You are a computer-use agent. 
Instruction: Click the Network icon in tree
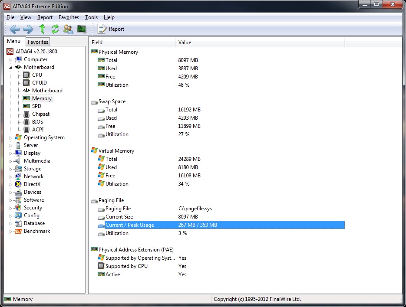tap(18, 176)
